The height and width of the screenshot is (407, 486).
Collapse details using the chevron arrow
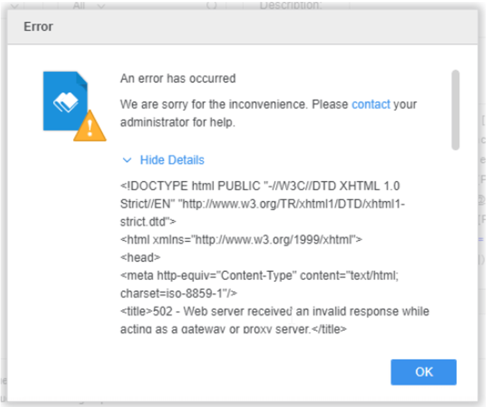127,160
